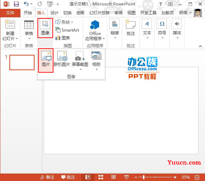Click the zoom slider handle
Image resolution: width=205 pixels, height=181 pixels.
[144, 177]
